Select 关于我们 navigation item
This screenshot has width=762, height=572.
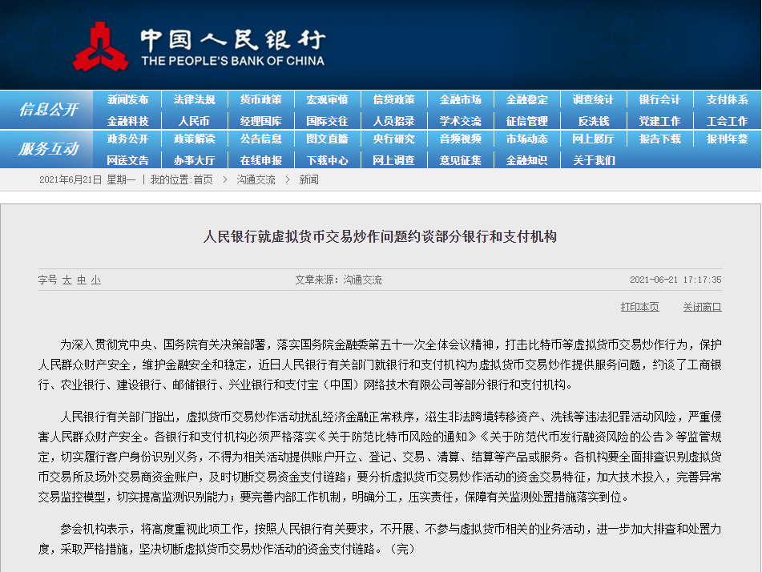pos(594,160)
